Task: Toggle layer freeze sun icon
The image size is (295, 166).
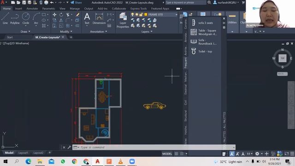Action: (x=137, y=14)
